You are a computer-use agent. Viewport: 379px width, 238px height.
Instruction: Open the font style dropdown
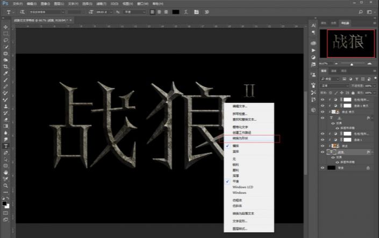click(75, 12)
